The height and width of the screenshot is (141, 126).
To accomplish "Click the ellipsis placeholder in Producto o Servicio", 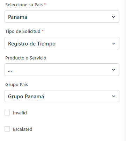I will pos(10,71).
